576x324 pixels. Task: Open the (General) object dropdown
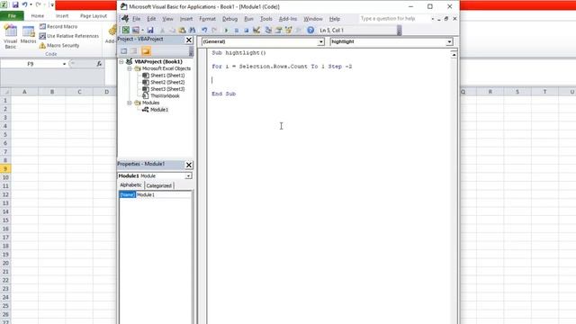pyautogui.click(x=320, y=42)
